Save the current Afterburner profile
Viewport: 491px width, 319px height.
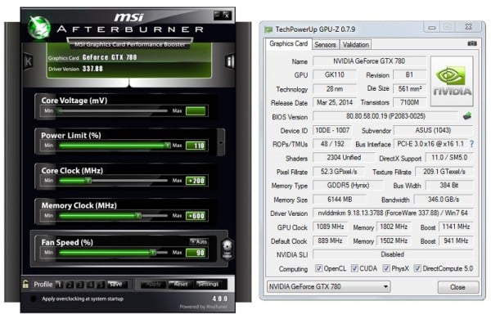click(117, 285)
